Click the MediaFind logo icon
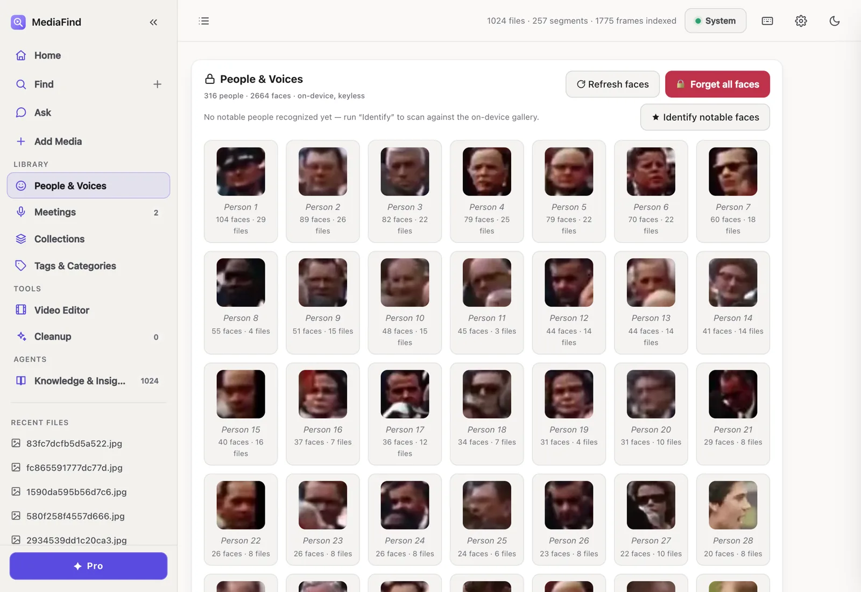The height and width of the screenshot is (592, 861). click(x=18, y=22)
